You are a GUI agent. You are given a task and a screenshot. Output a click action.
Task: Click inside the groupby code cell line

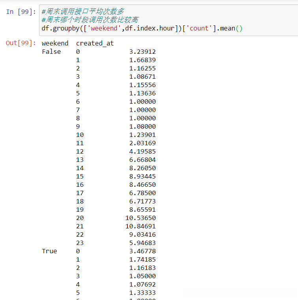tap(142, 28)
